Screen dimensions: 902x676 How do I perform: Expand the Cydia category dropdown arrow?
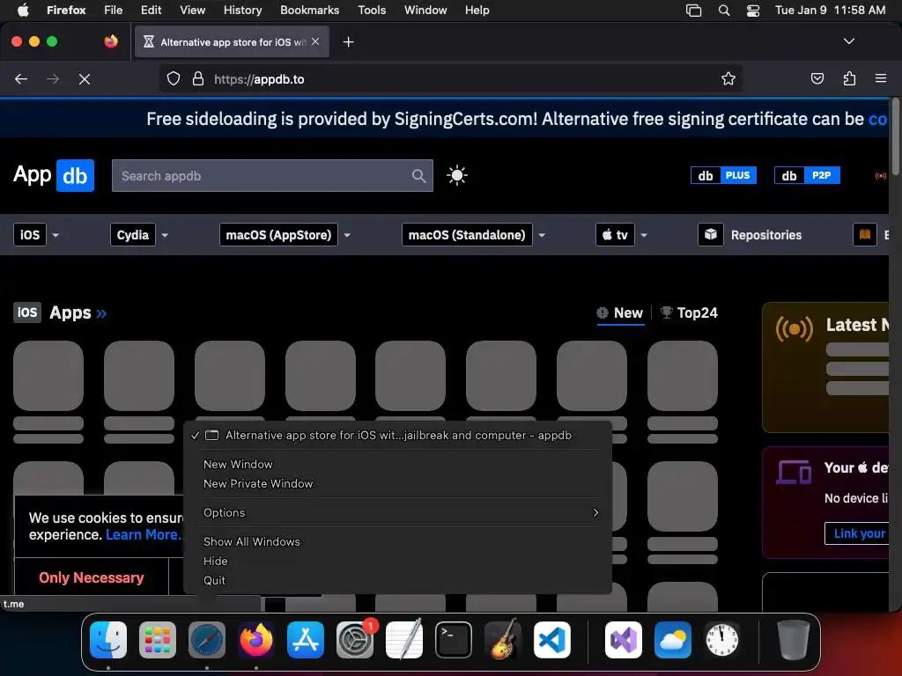tap(165, 235)
